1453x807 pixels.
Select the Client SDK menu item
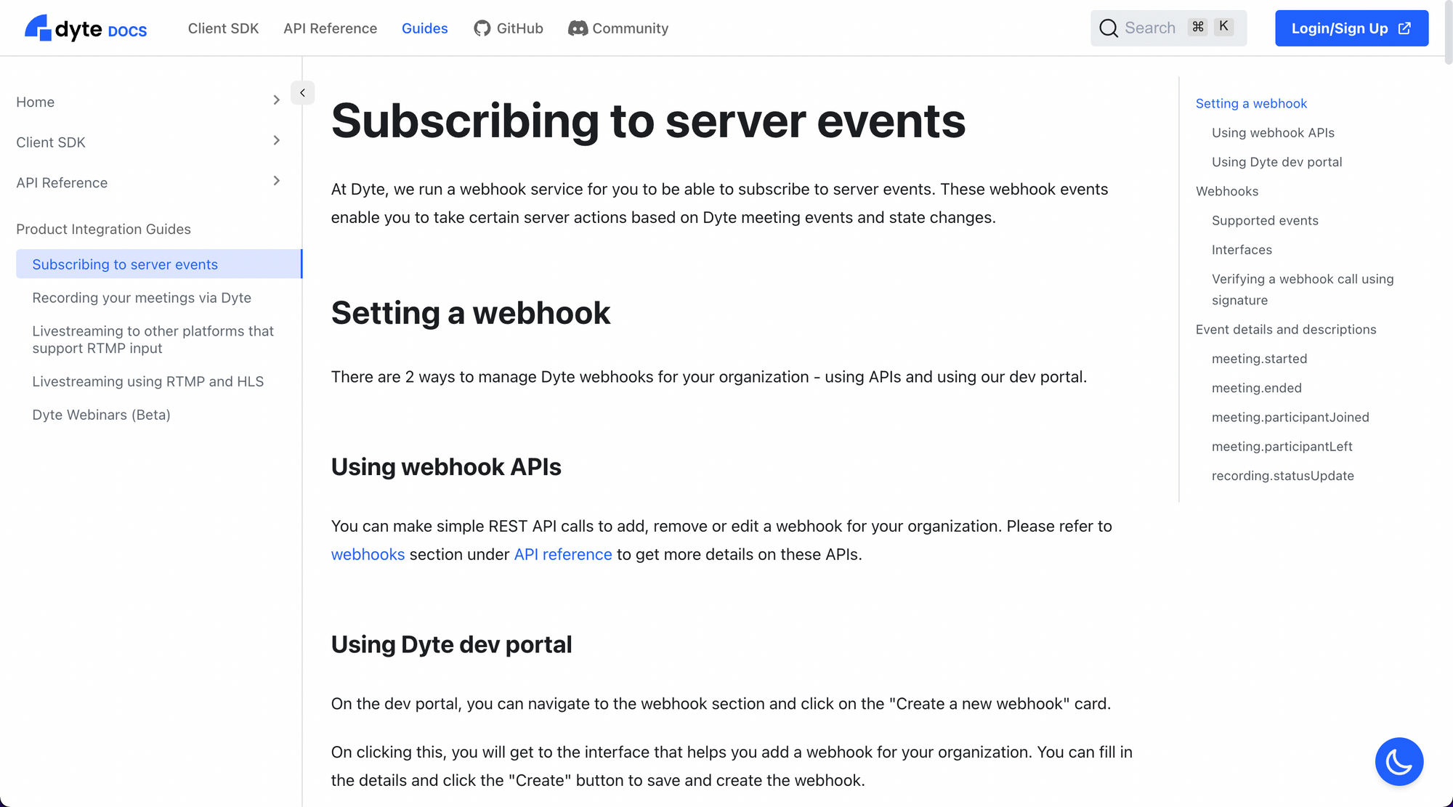point(49,142)
